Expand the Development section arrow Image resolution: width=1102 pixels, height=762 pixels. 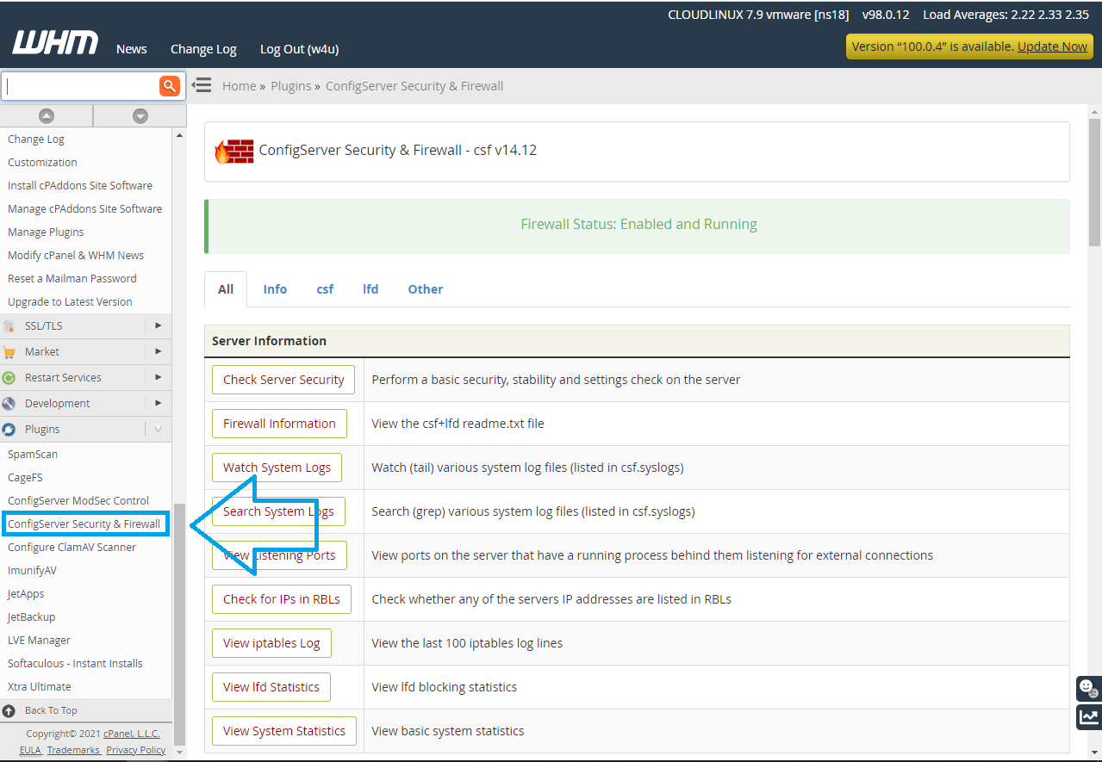click(x=158, y=403)
